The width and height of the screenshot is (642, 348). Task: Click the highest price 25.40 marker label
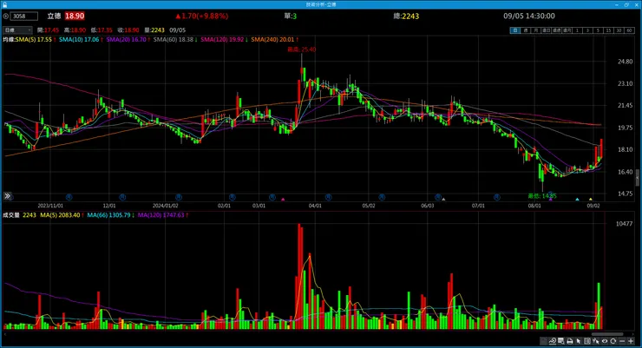click(301, 49)
